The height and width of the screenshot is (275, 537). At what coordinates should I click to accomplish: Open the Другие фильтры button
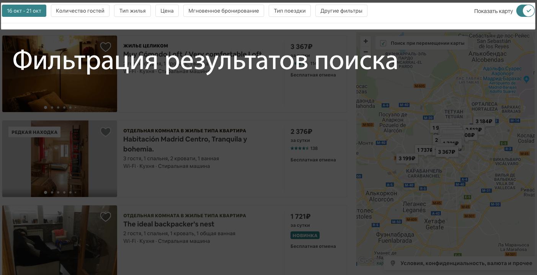coord(341,11)
